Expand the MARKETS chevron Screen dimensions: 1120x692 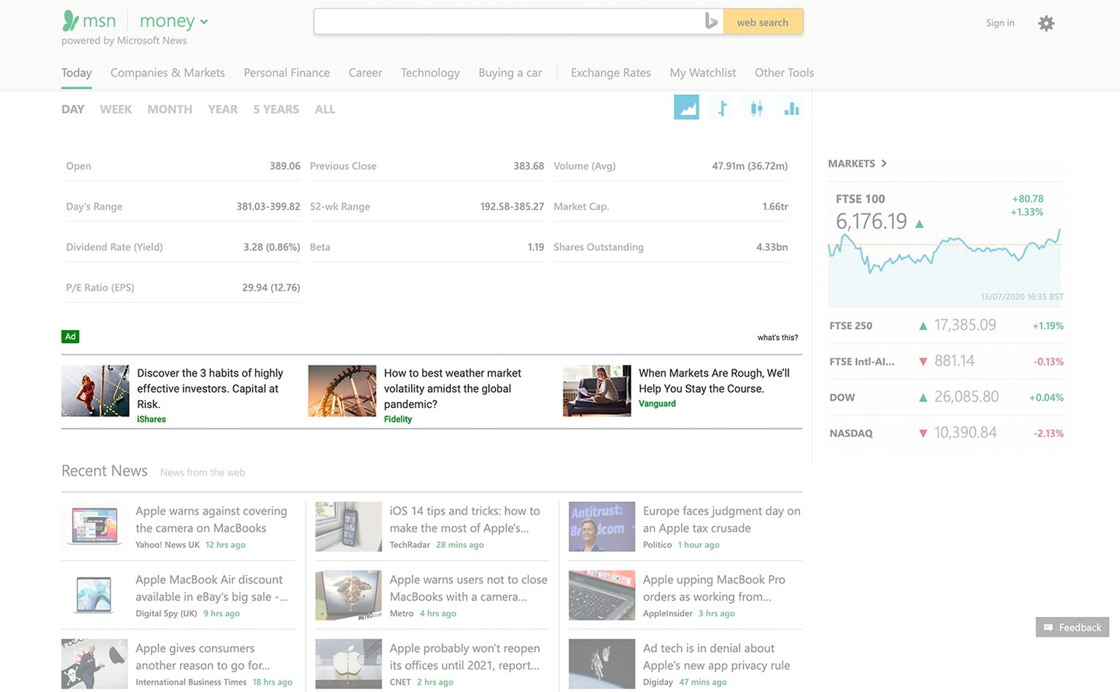(x=884, y=163)
